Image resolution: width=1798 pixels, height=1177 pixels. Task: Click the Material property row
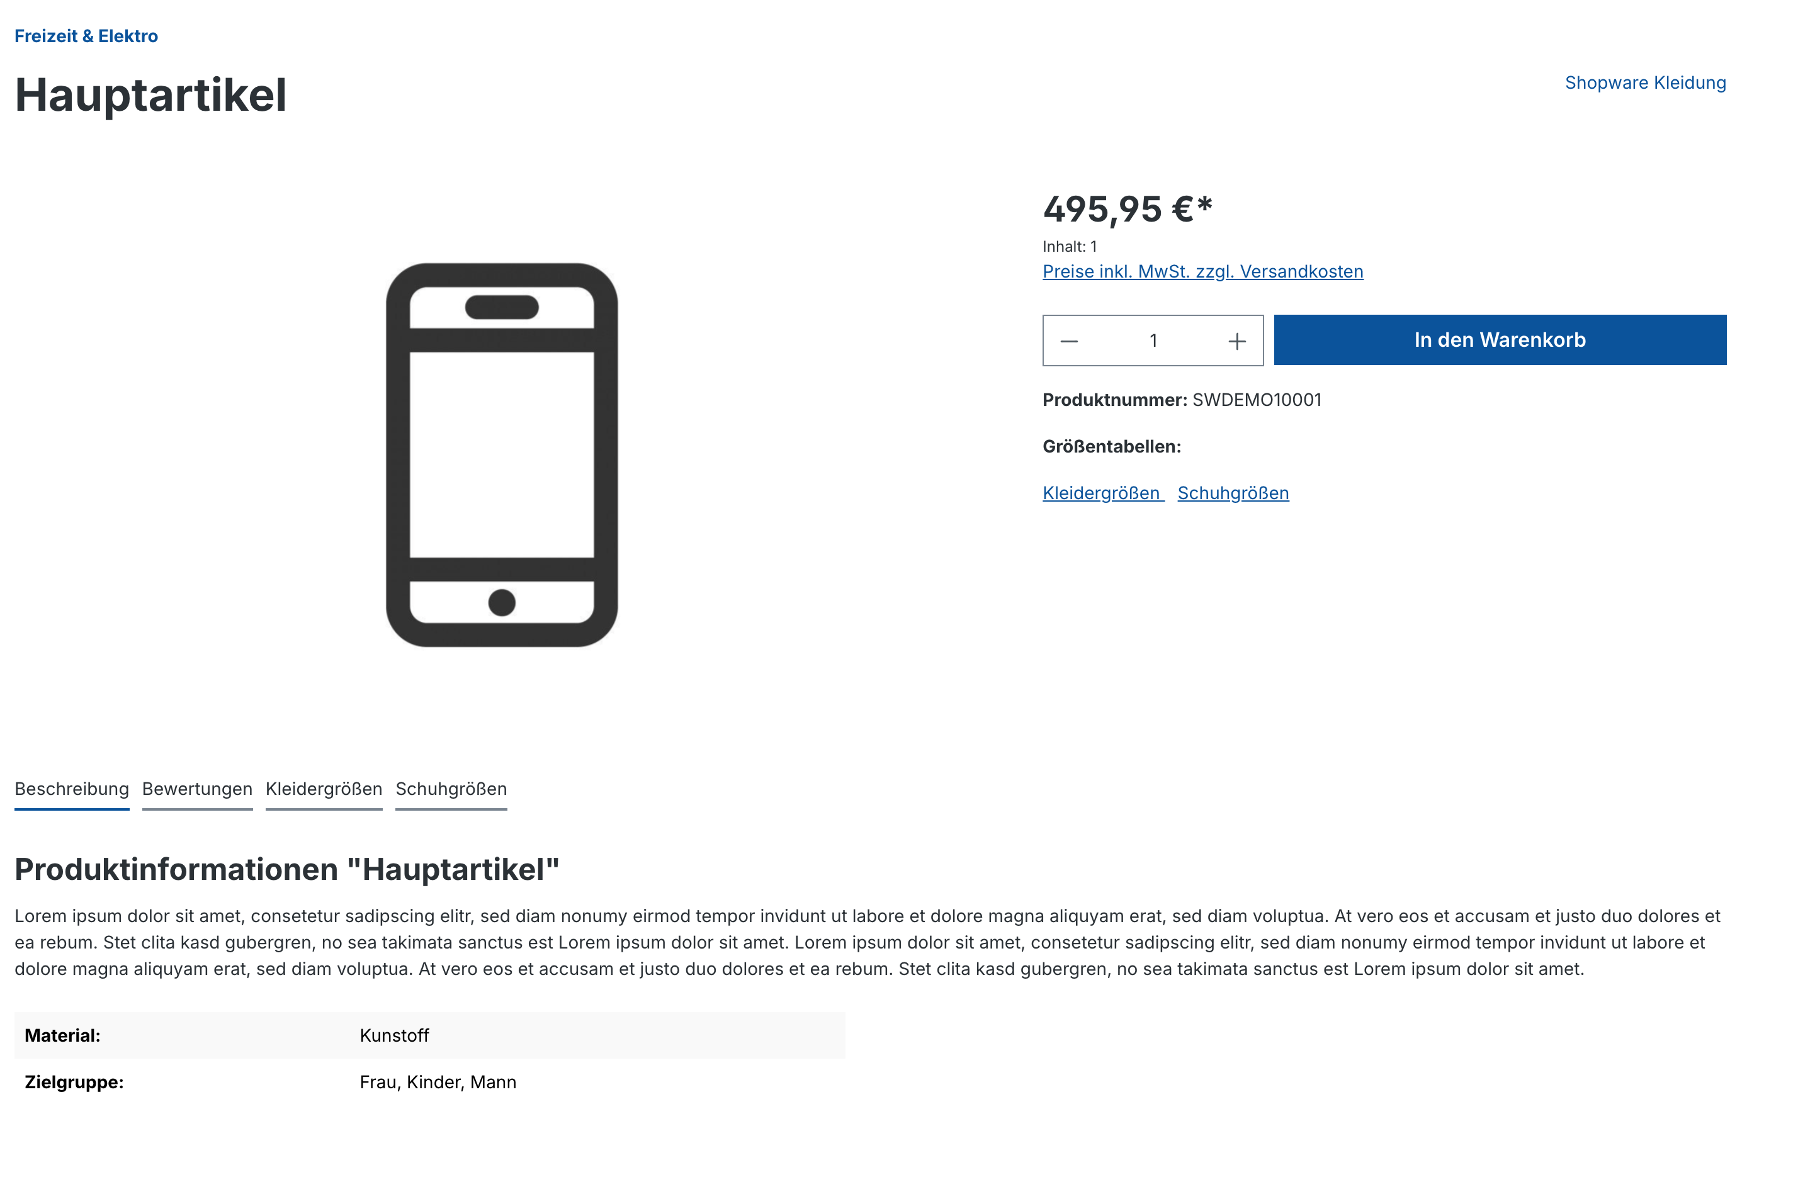429,1036
